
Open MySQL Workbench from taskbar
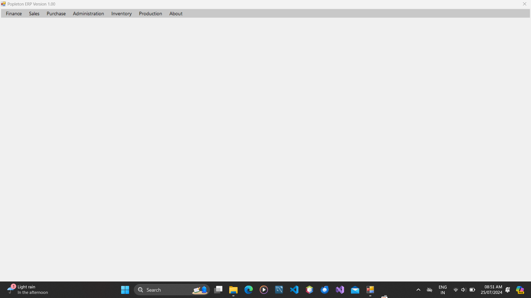279,290
